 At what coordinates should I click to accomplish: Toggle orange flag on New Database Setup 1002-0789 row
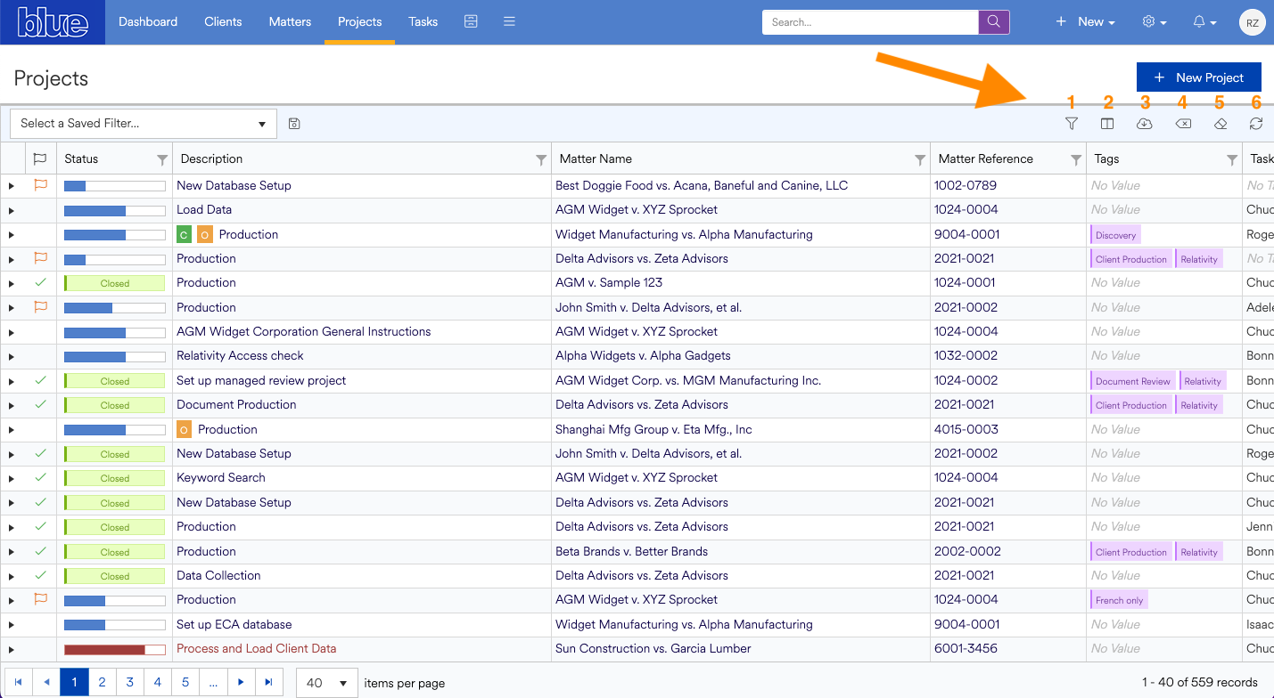tap(39, 185)
